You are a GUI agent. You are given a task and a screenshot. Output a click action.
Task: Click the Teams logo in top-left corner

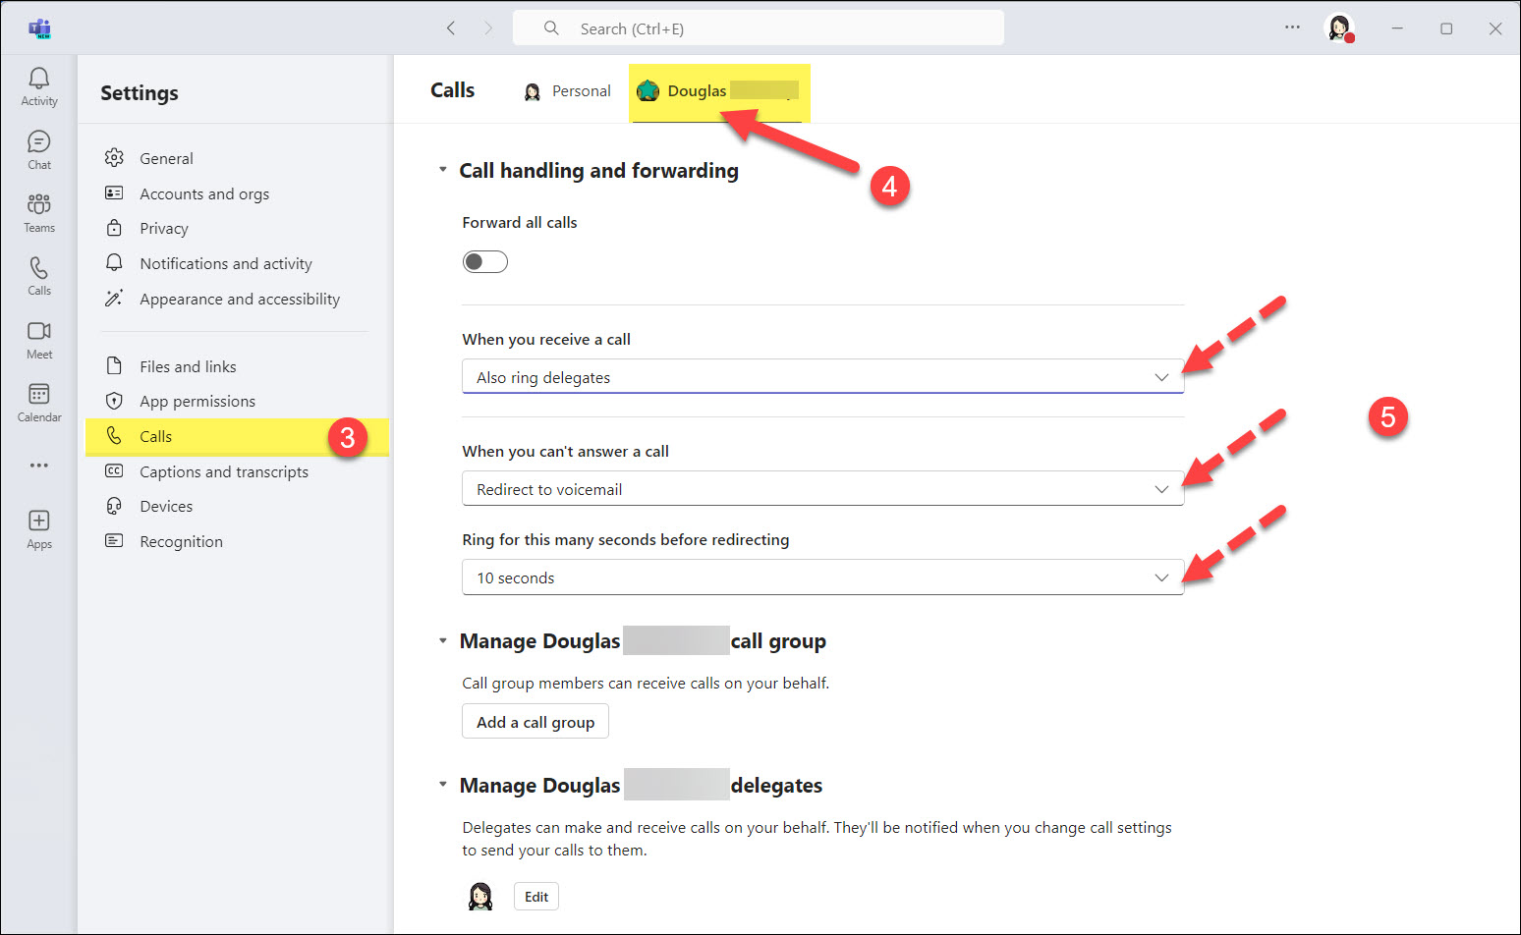click(x=39, y=27)
